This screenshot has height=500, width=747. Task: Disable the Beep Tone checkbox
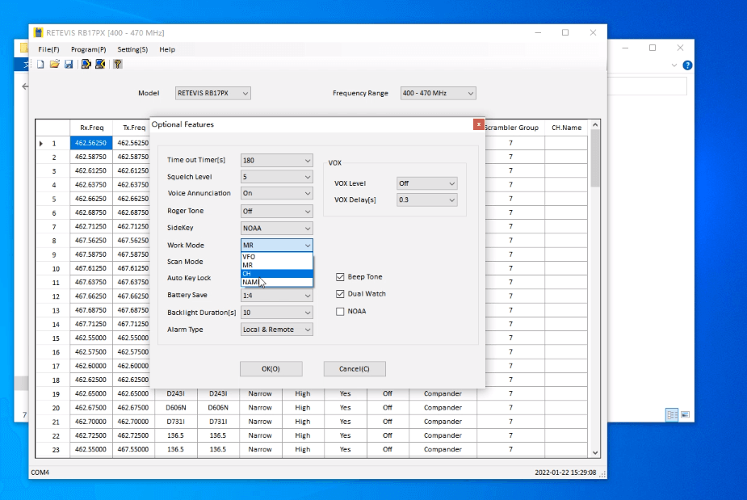[340, 277]
